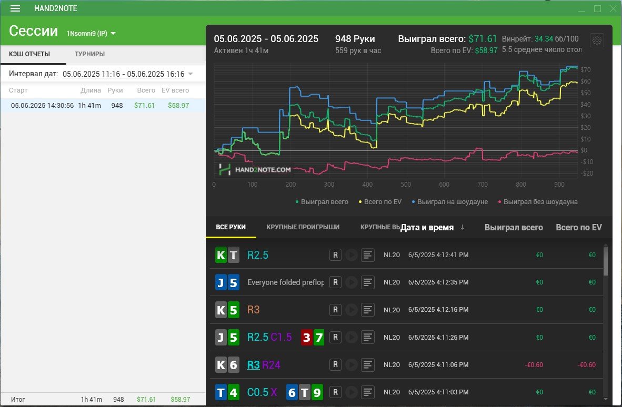Open replayer R button for K6 hand

point(335,364)
